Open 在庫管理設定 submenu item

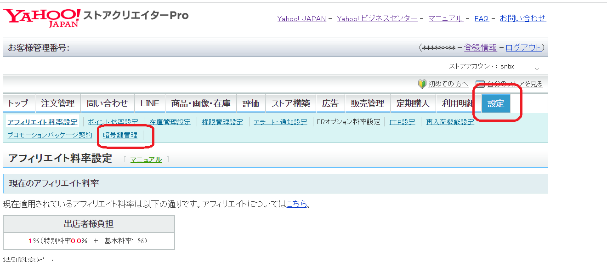coord(170,122)
